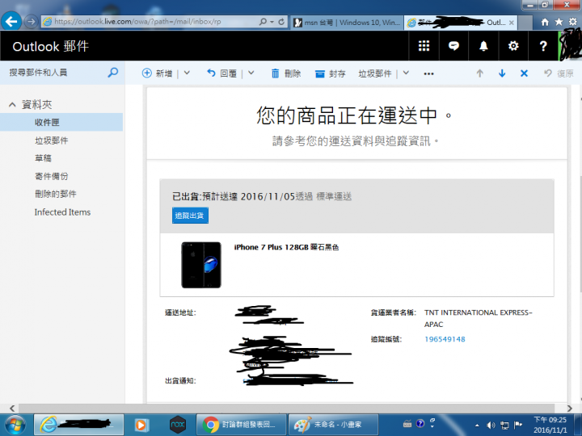The image size is (582, 436).
Task: Archive the message with 封存
Action: click(x=331, y=73)
